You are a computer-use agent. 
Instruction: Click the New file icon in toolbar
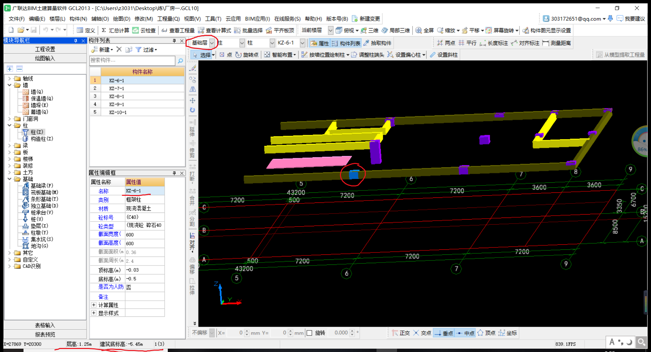click(x=11, y=30)
